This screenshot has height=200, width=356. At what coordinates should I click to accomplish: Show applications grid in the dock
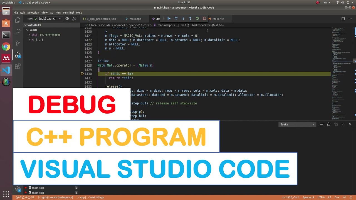[6, 194]
